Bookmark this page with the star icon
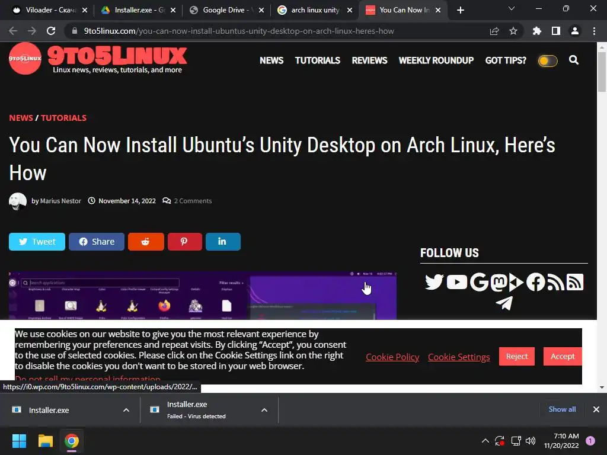The width and height of the screenshot is (607, 455). click(x=513, y=31)
